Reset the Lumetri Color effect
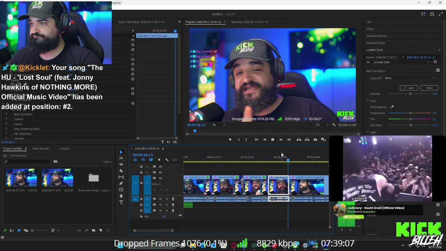Image resolution: width=446 pixels, height=251 pixels. [435, 62]
